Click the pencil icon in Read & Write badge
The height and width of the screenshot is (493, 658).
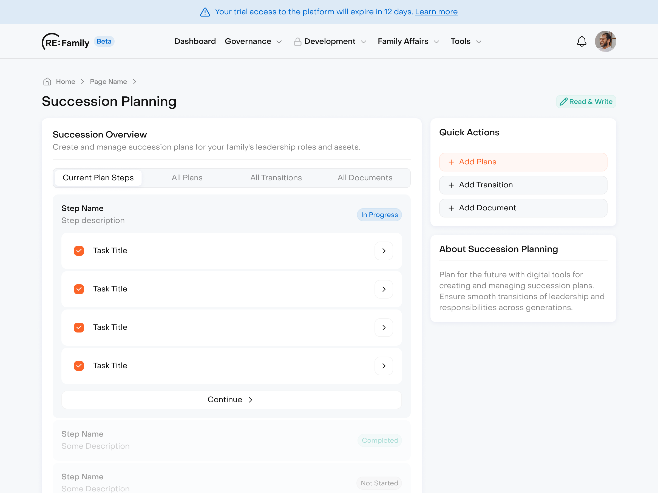(564, 101)
